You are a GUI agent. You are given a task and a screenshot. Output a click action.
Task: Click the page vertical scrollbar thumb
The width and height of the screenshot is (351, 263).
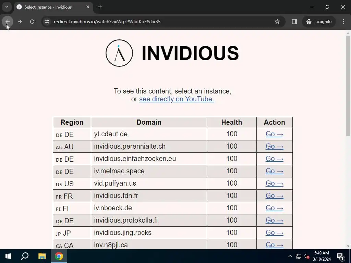tap(348, 86)
